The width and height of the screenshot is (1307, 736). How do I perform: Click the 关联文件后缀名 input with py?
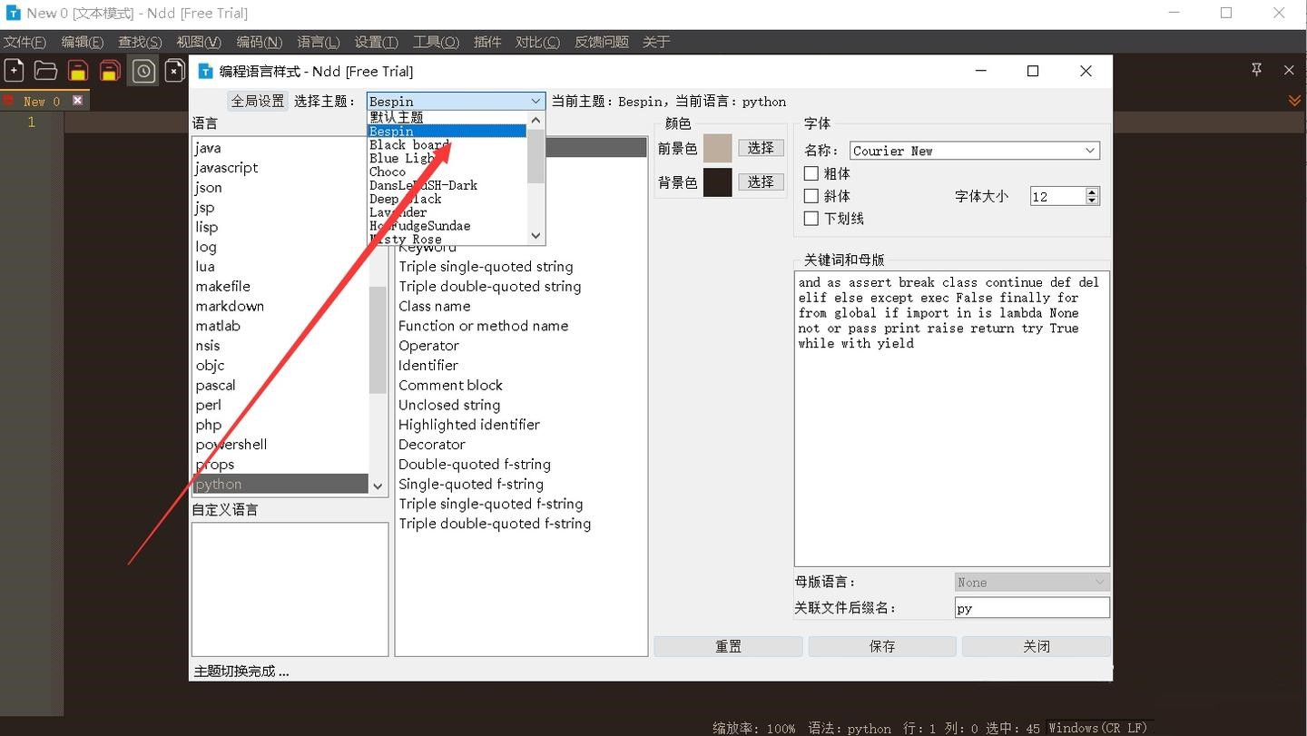click(x=1032, y=608)
